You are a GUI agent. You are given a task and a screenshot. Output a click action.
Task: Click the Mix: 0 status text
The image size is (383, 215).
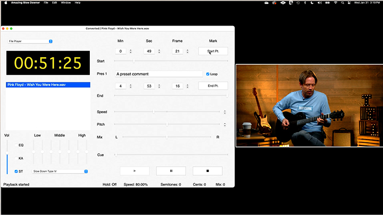pos(220,185)
